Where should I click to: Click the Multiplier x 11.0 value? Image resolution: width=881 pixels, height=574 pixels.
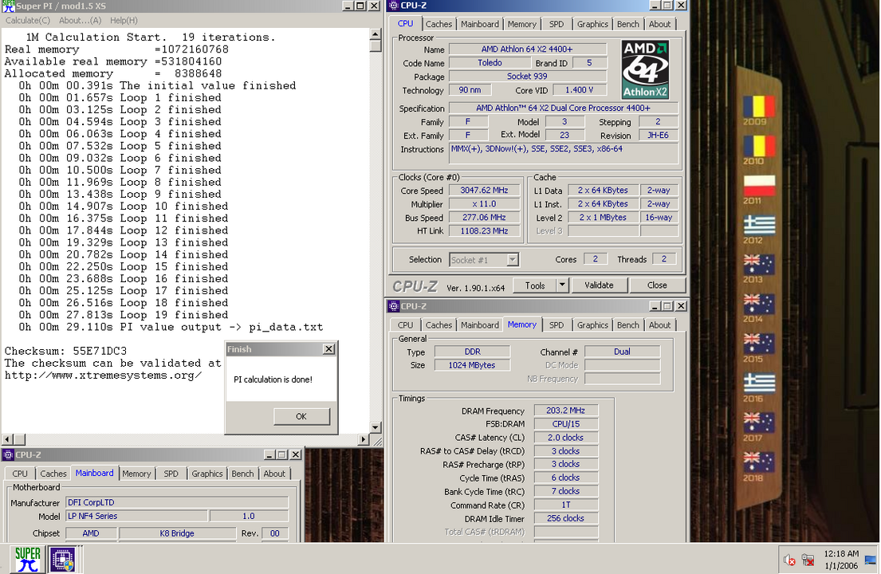(484, 204)
